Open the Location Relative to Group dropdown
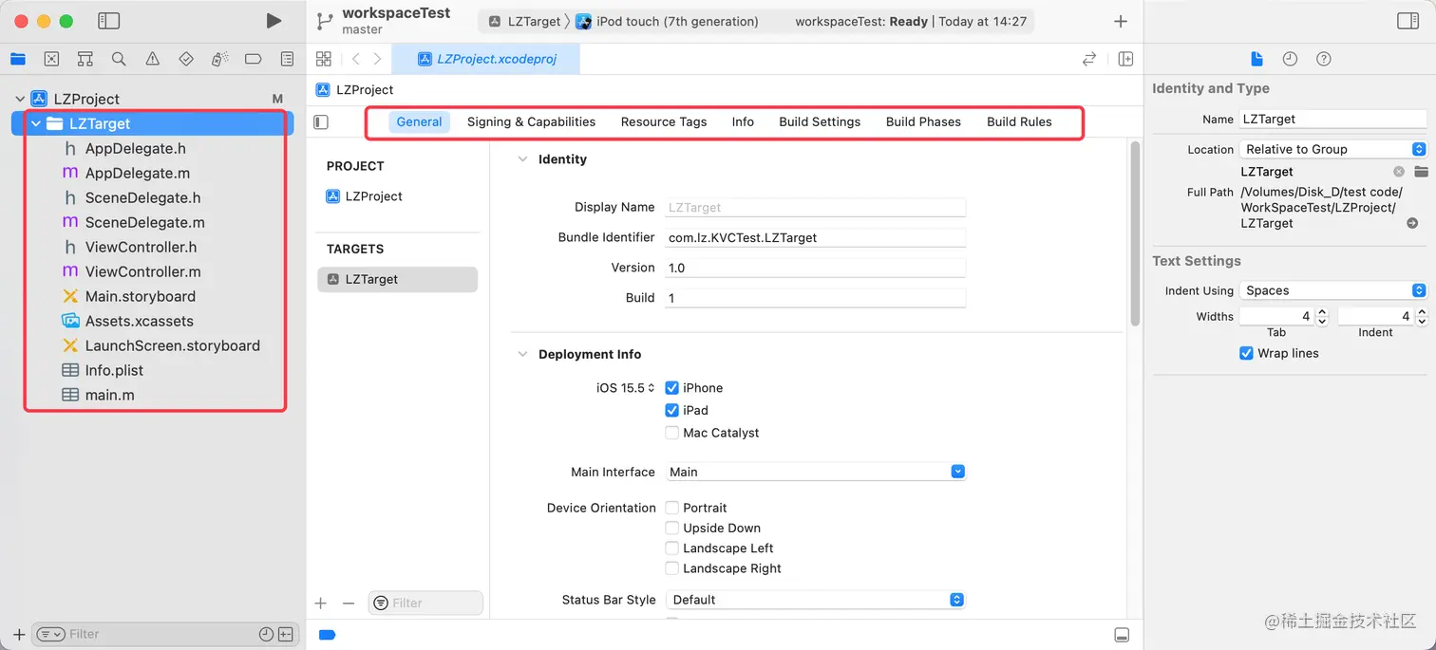Screen dimensions: 1436x650 coord(1333,149)
